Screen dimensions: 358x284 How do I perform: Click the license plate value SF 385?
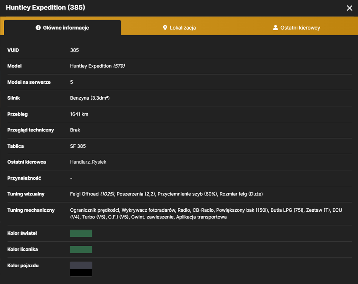point(78,146)
